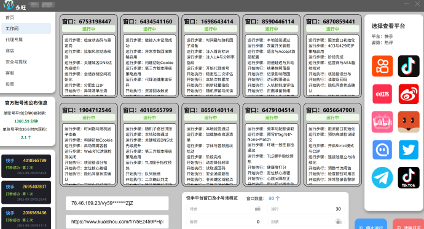Viewport: 424px width, 229px height.
Task: Open the 代理专属 sidebar page
Action: tap(26, 39)
